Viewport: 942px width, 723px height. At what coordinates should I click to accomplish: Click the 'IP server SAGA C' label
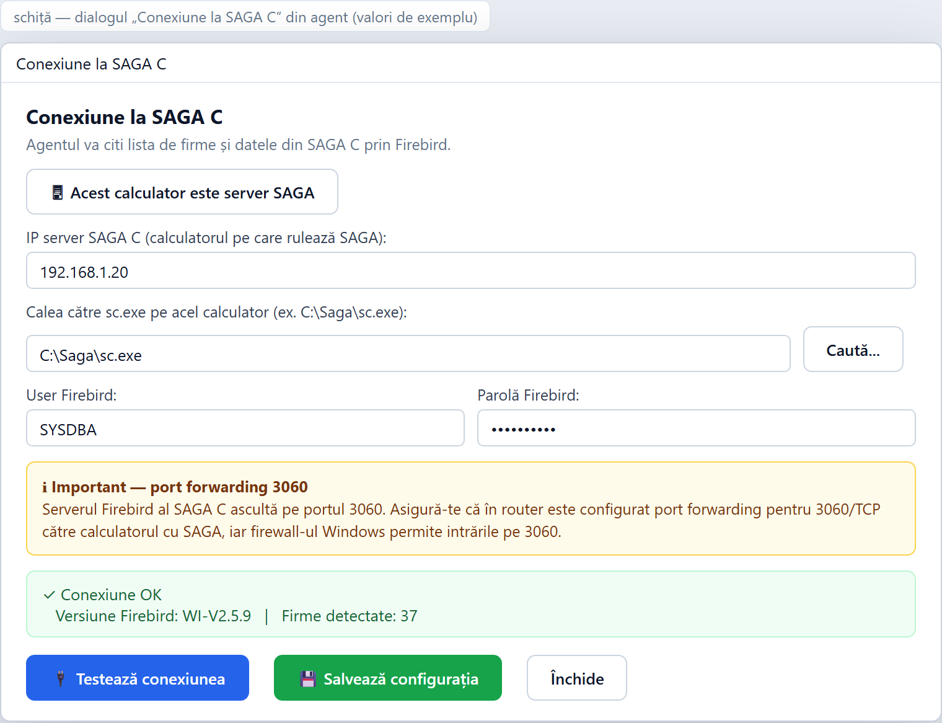[x=206, y=237]
